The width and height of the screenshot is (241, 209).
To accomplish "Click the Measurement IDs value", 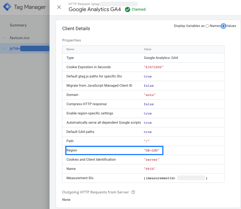I will point(175,178).
